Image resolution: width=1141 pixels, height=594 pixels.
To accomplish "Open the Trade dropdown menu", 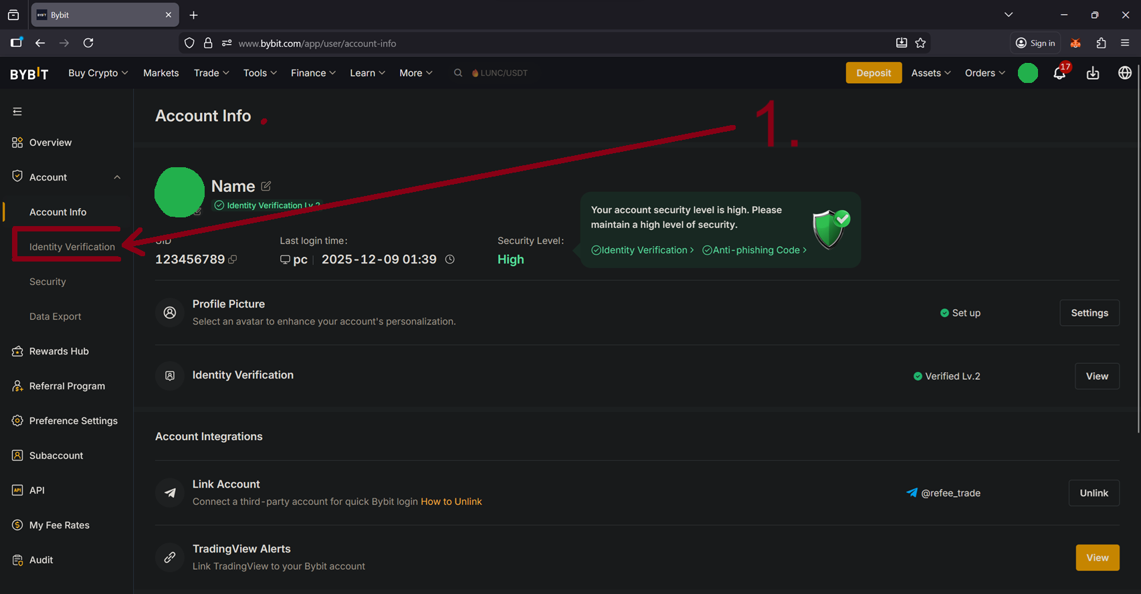I will tap(211, 73).
